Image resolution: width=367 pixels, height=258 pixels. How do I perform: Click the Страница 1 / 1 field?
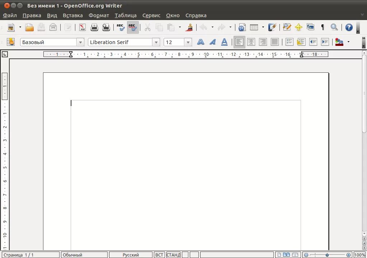click(30, 255)
